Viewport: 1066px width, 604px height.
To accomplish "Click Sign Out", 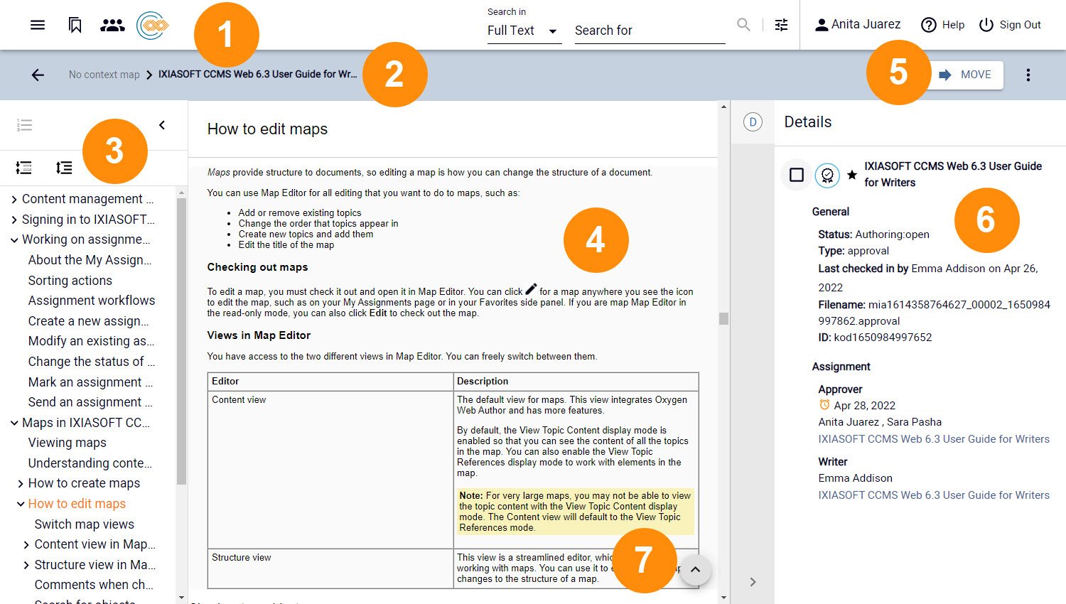I will pos(1010,25).
